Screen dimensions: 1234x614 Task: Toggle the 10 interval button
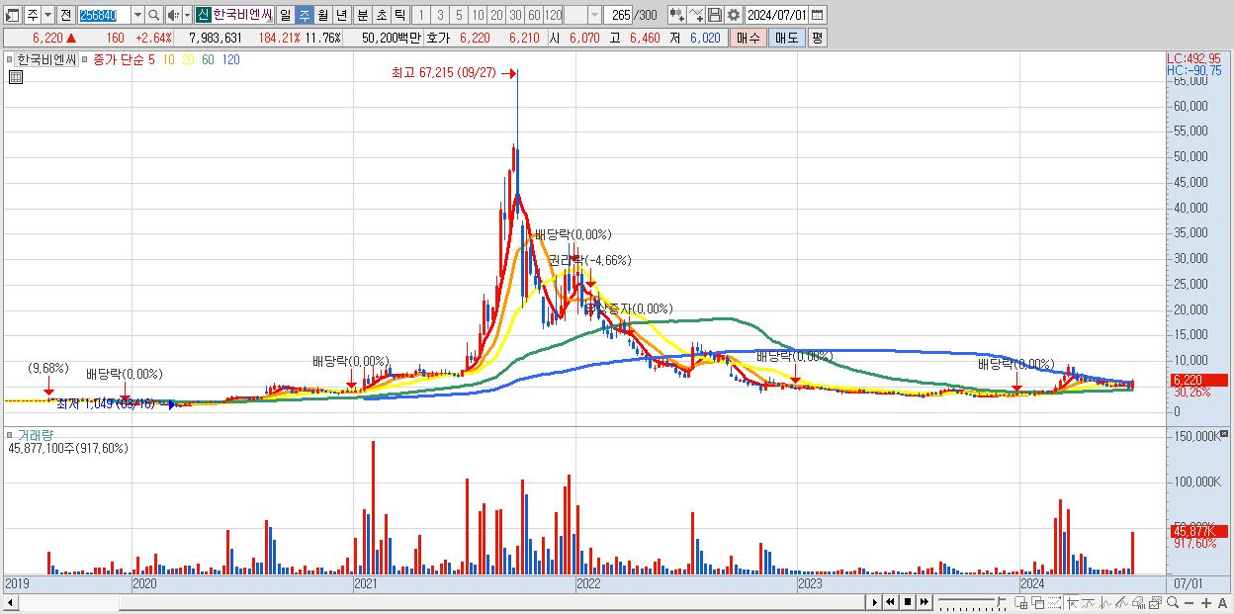click(x=478, y=15)
